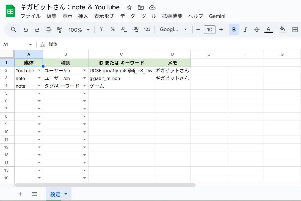This screenshot has width=301, height=201.
Task: Open the ファイル menu
Action: pyautogui.click(x=31, y=16)
